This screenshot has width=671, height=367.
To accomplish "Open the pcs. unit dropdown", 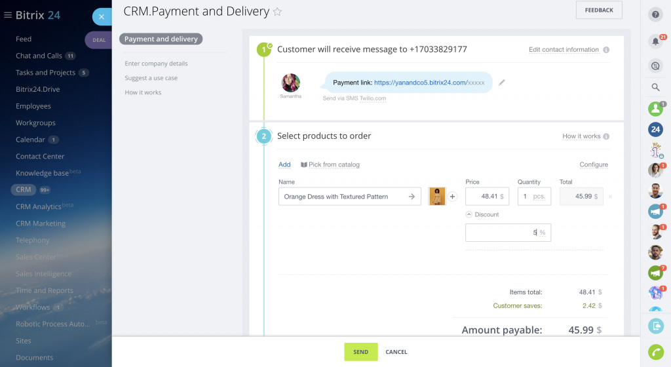I will (539, 197).
